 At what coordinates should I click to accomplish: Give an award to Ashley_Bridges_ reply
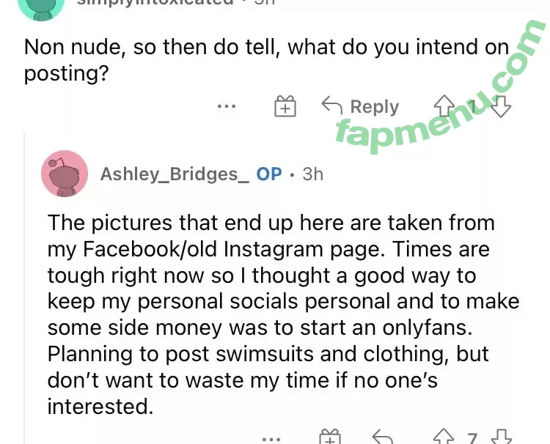(330, 437)
